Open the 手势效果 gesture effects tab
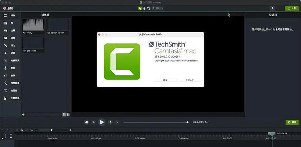This screenshot has width=301, height=147. (x=10, y=98)
